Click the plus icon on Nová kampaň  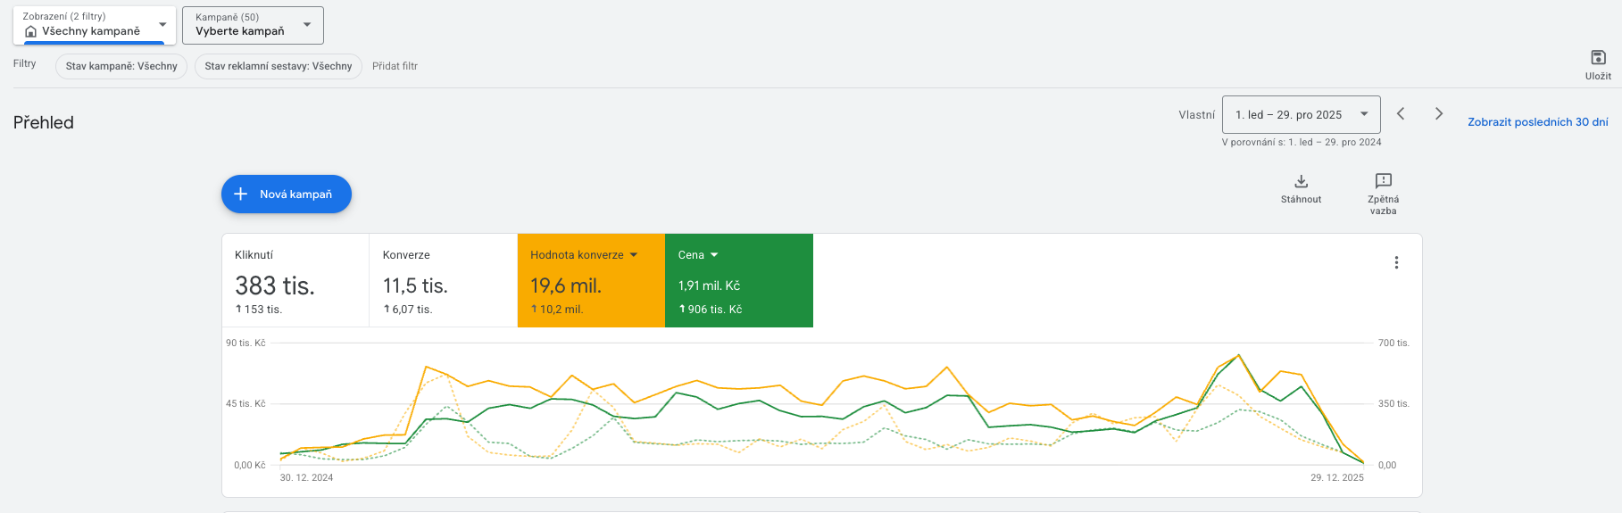point(240,194)
